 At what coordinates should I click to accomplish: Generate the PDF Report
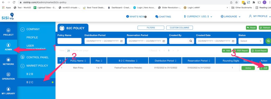pos(241,51)
